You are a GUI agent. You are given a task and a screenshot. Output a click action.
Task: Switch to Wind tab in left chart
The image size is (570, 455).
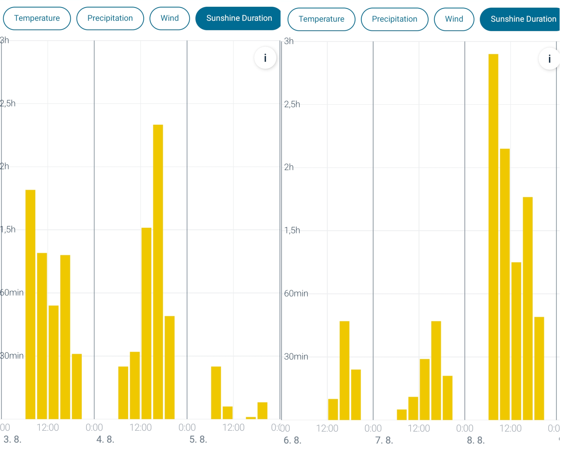click(x=170, y=18)
